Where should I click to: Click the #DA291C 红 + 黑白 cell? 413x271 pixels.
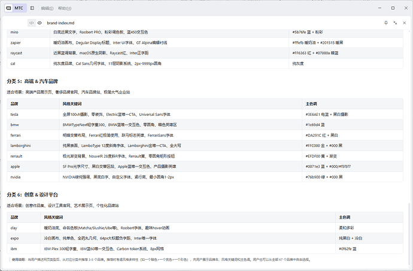point(353,135)
